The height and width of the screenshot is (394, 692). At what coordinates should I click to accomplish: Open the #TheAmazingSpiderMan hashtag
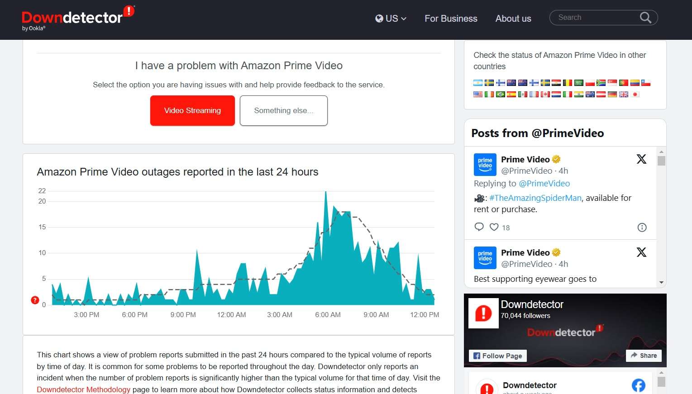point(535,198)
